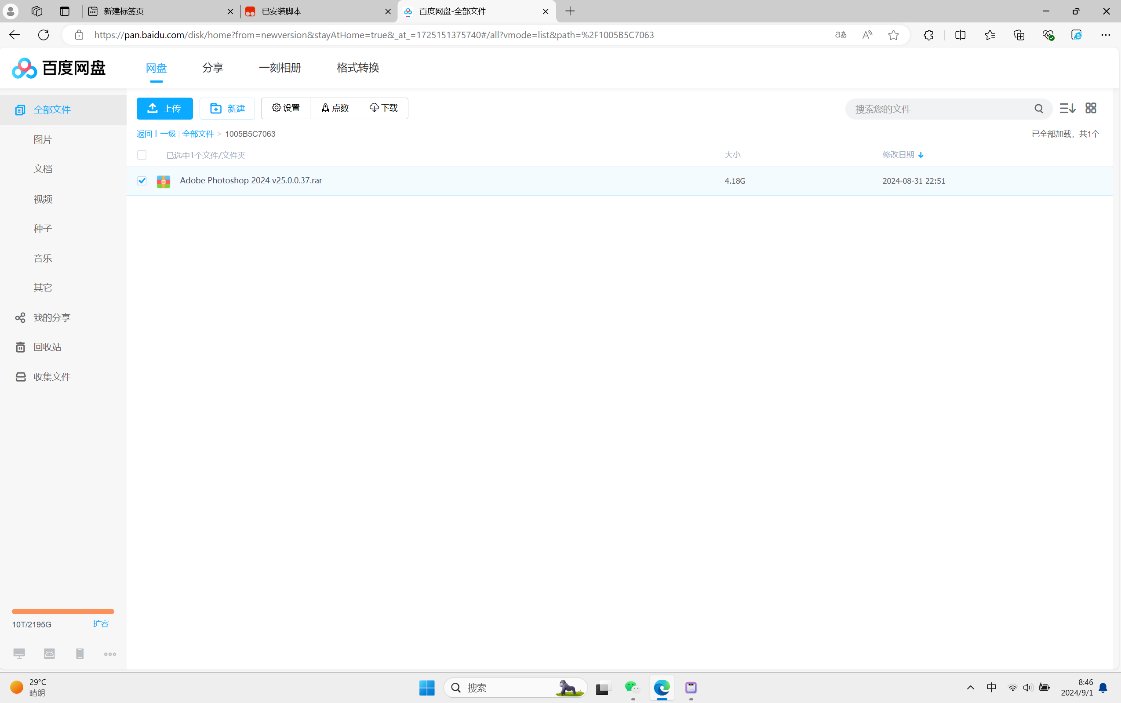Open the 分享 top navigation tab
Viewport: 1121px width, 703px height.
click(213, 68)
